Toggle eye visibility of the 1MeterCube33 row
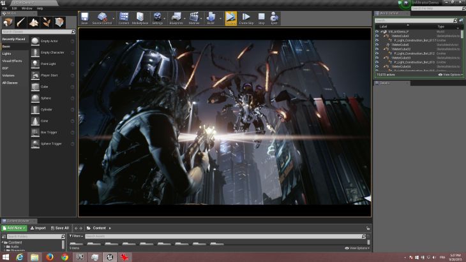This screenshot has width=466, height=262. coord(377,58)
